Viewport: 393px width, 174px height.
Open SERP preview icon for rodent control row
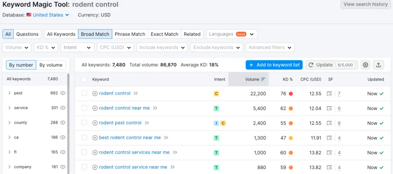point(329,94)
